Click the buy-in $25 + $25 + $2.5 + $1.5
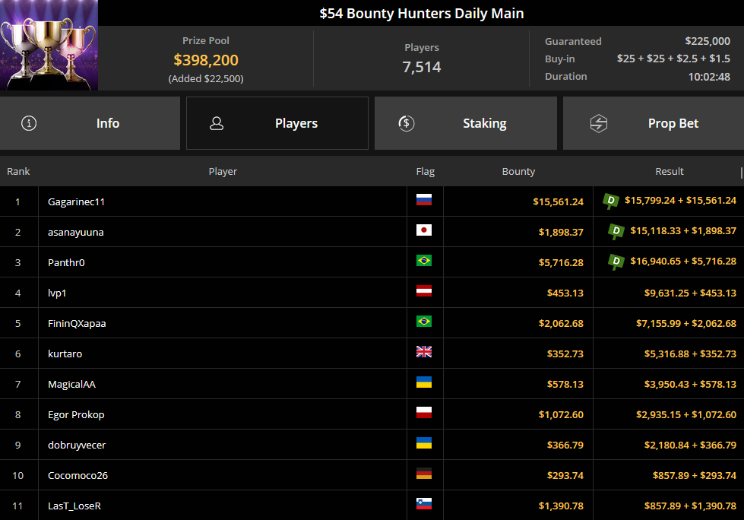Image resolution: width=744 pixels, height=520 pixels. 673,59
